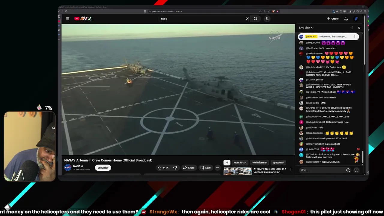Open the NASA channel avatar
The width and height of the screenshot is (384, 216).
pyautogui.click(x=68, y=167)
